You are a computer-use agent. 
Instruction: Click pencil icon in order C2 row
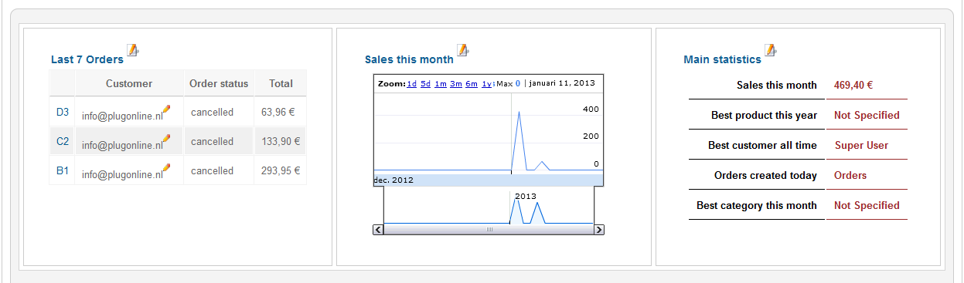pos(166,139)
